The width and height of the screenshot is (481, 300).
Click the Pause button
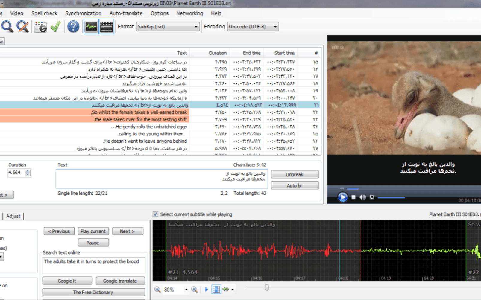click(93, 243)
